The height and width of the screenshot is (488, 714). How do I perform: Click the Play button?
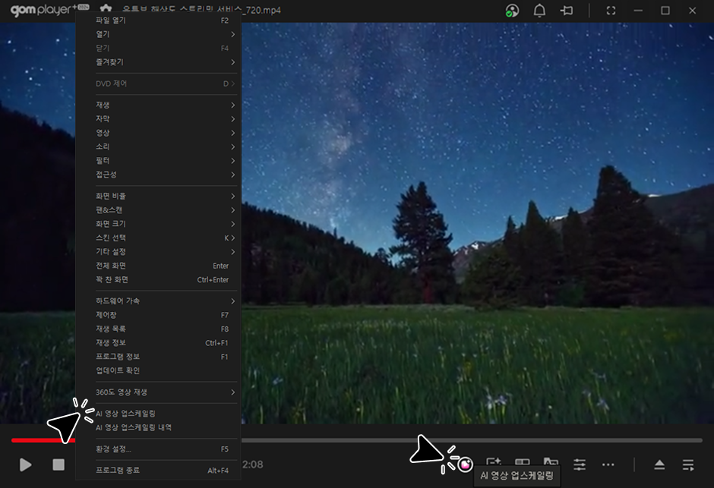[26, 464]
